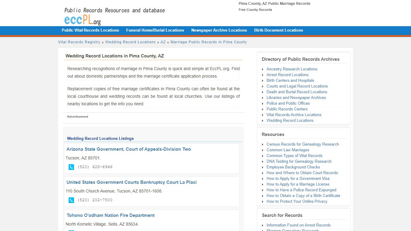
Task: Go to Wedding Record Locations breadcrumb
Action: tap(130, 42)
